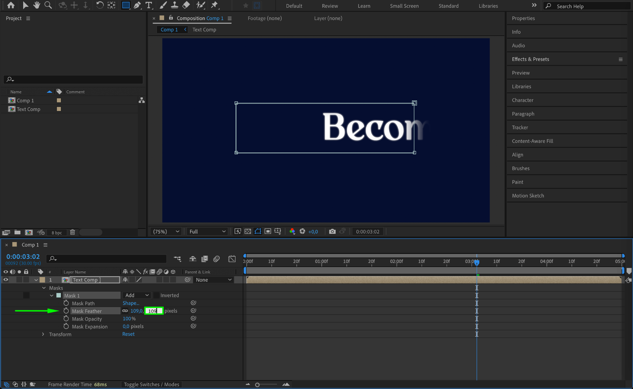Click the take snapshot camera icon
The height and width of the screenshot is (389, 633).
tap(332, 231)
